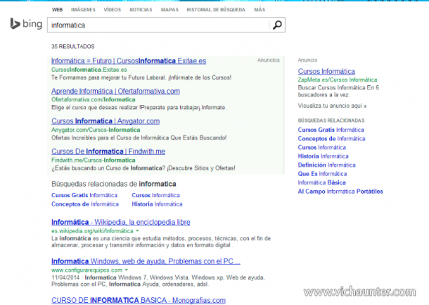Open the CursosInformatica.Exitae.es ad link
429x305 pixels.
[129, 61]
